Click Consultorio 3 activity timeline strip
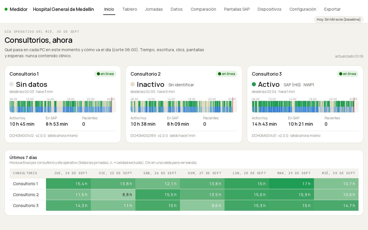This screenshot has width=368, height=230. [305, 107]
